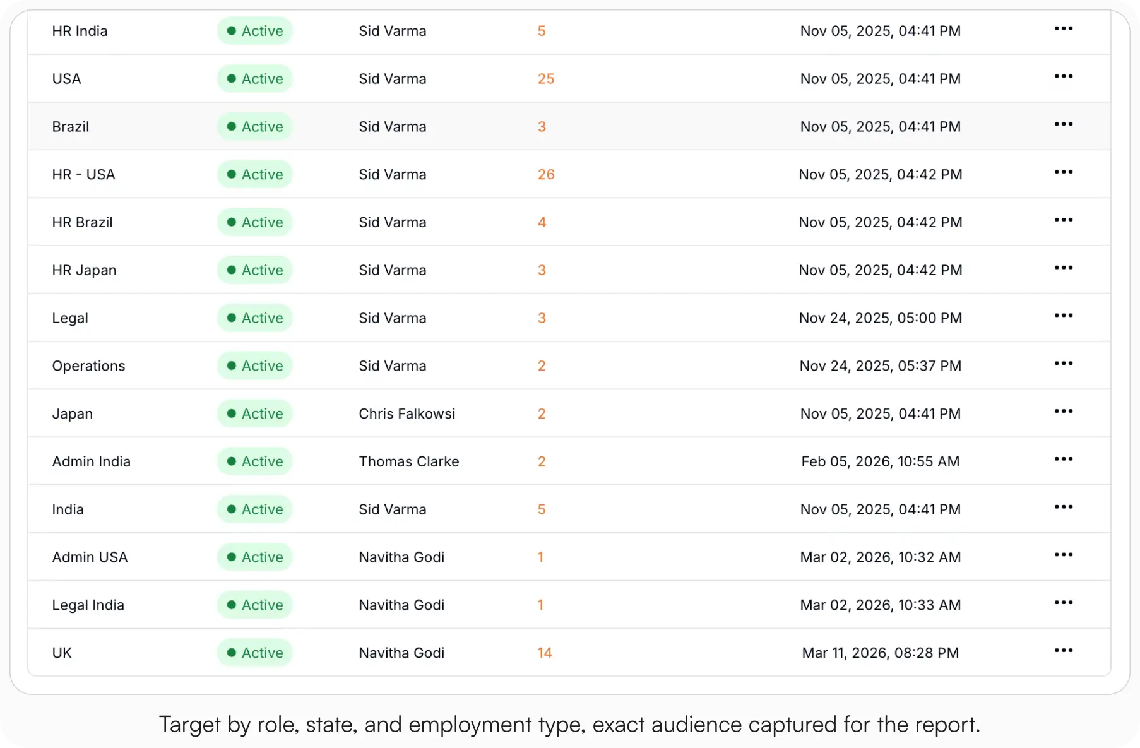Select the HR Japan group name
1140x748 pixels.
(85, 270)
